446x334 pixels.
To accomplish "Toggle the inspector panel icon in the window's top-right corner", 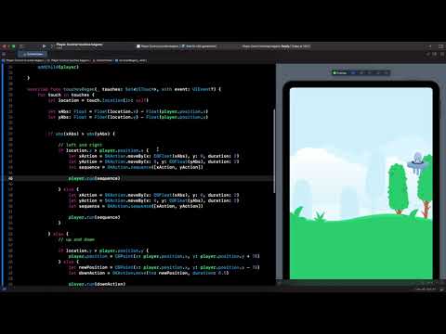I will [441, 46].
